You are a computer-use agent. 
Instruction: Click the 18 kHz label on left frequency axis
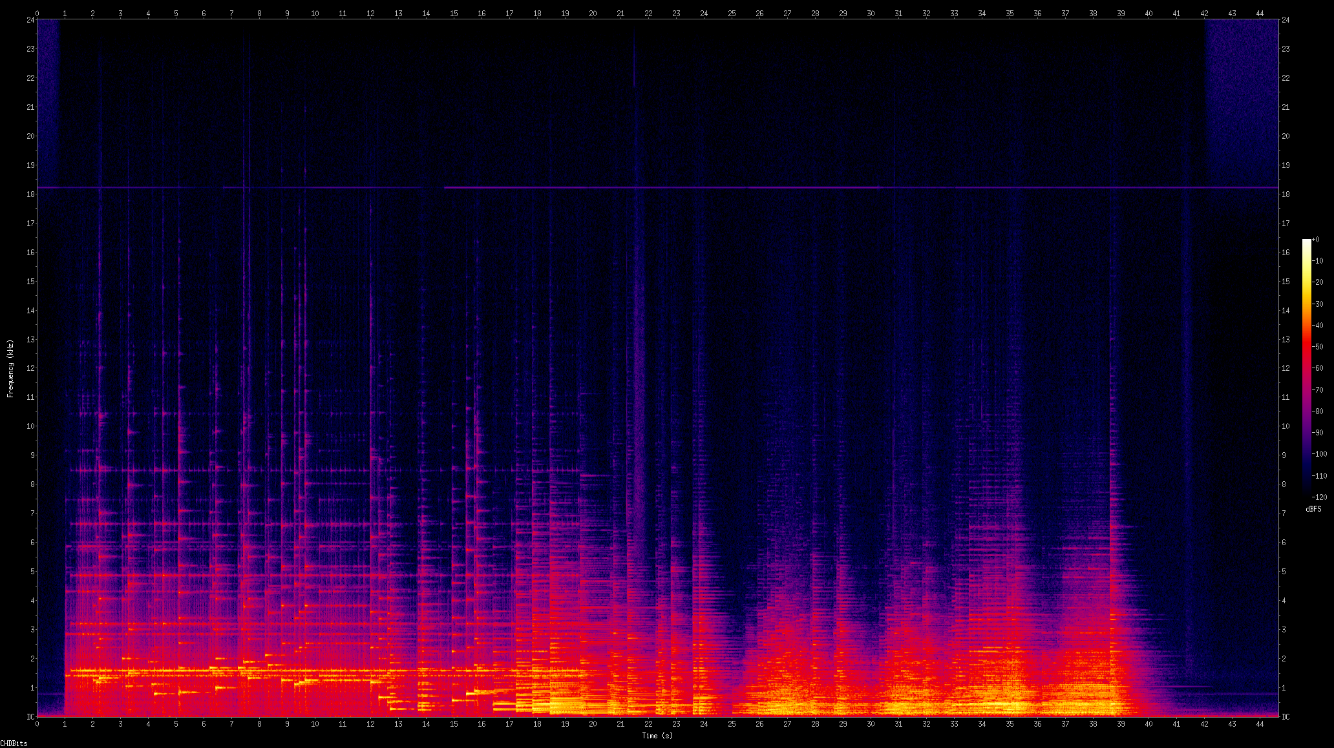30,194
